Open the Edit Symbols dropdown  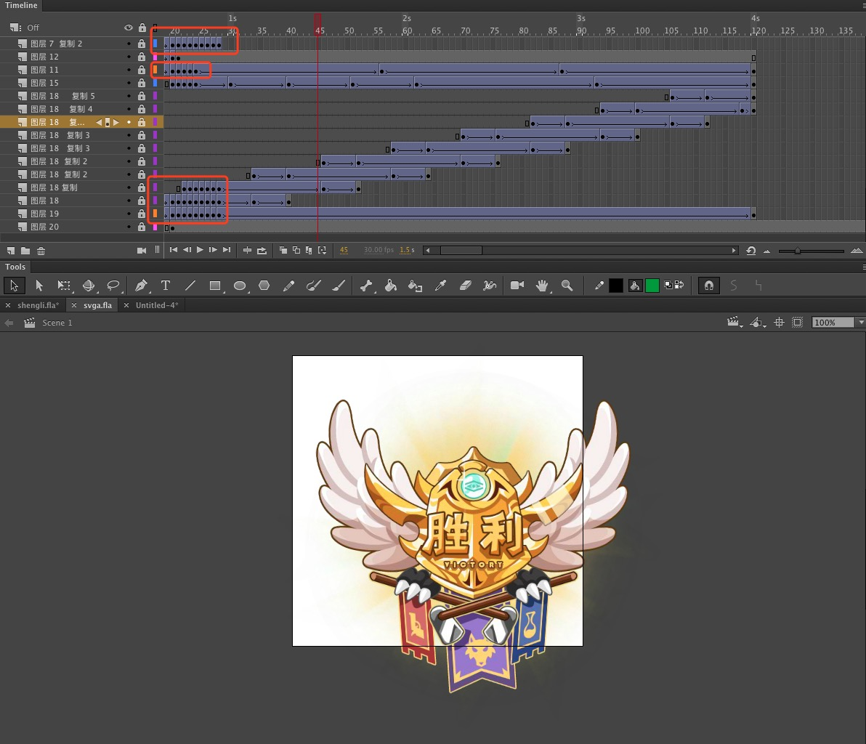point(757,323)
